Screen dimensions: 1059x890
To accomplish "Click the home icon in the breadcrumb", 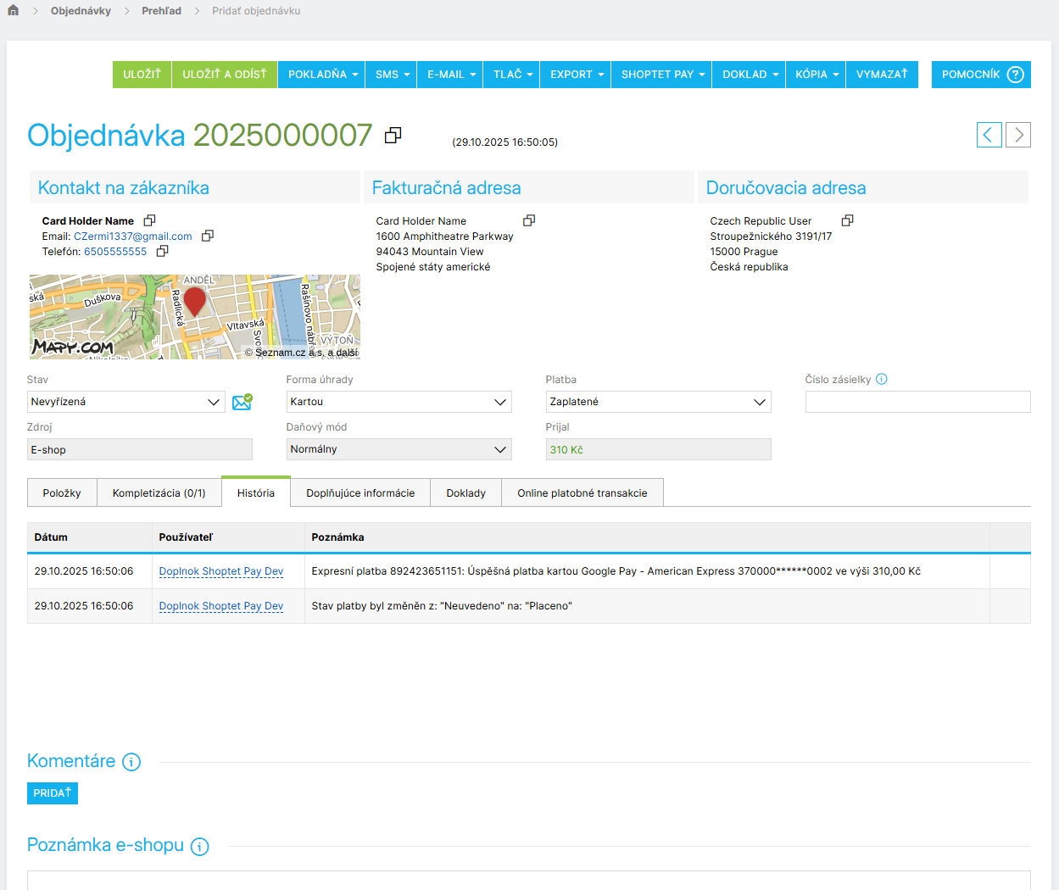I will coord(13,11).
